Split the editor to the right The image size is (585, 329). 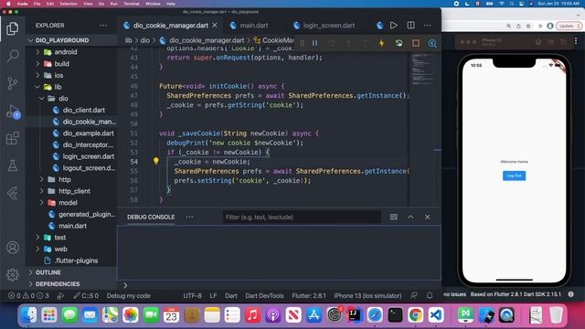pos(410,26)
